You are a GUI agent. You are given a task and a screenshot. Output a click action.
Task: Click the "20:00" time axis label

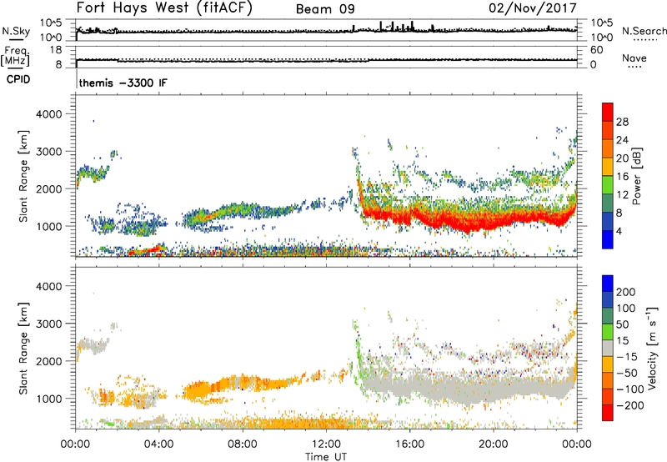click(493, 444)
